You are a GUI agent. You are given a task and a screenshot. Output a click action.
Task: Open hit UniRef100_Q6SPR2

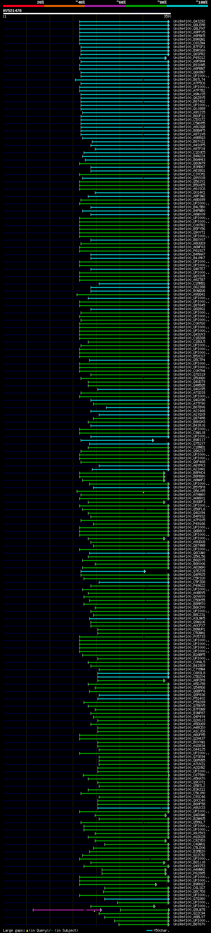coord(189,54)
